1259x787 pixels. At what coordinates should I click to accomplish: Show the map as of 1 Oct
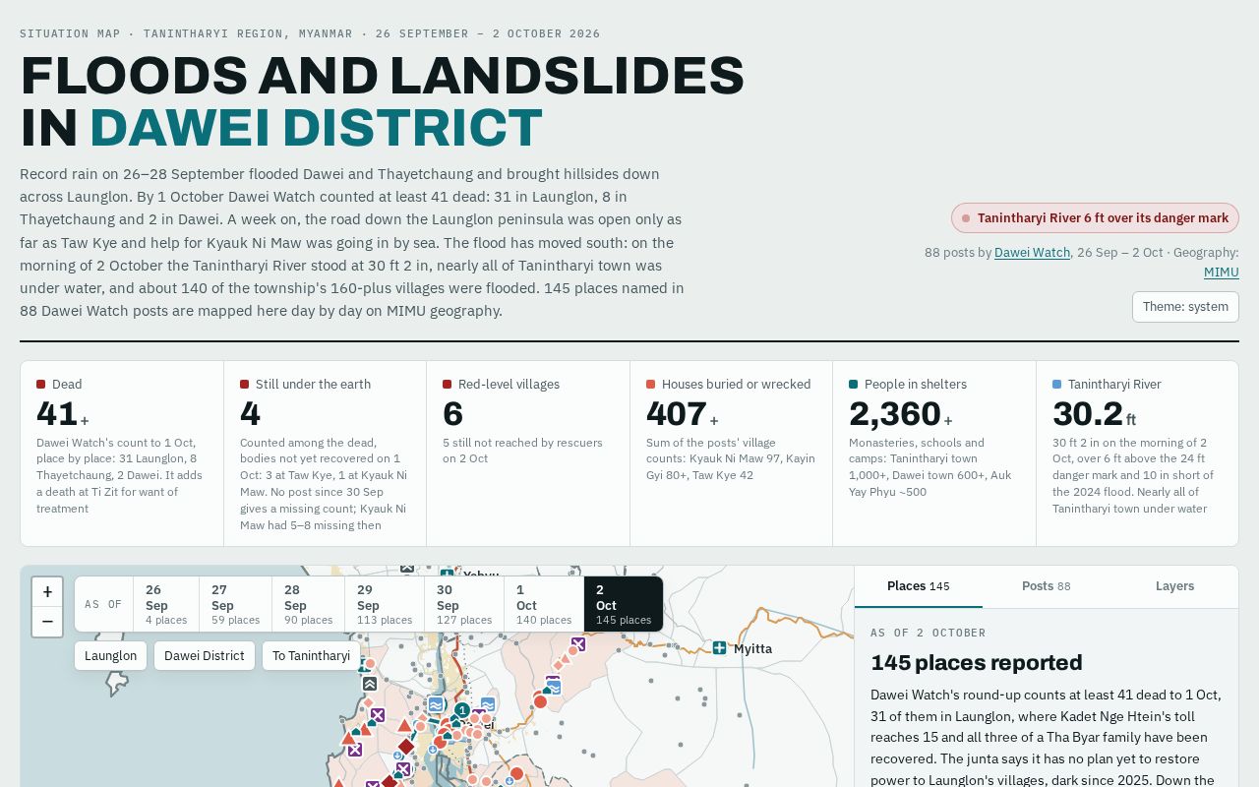pos(544,604)
